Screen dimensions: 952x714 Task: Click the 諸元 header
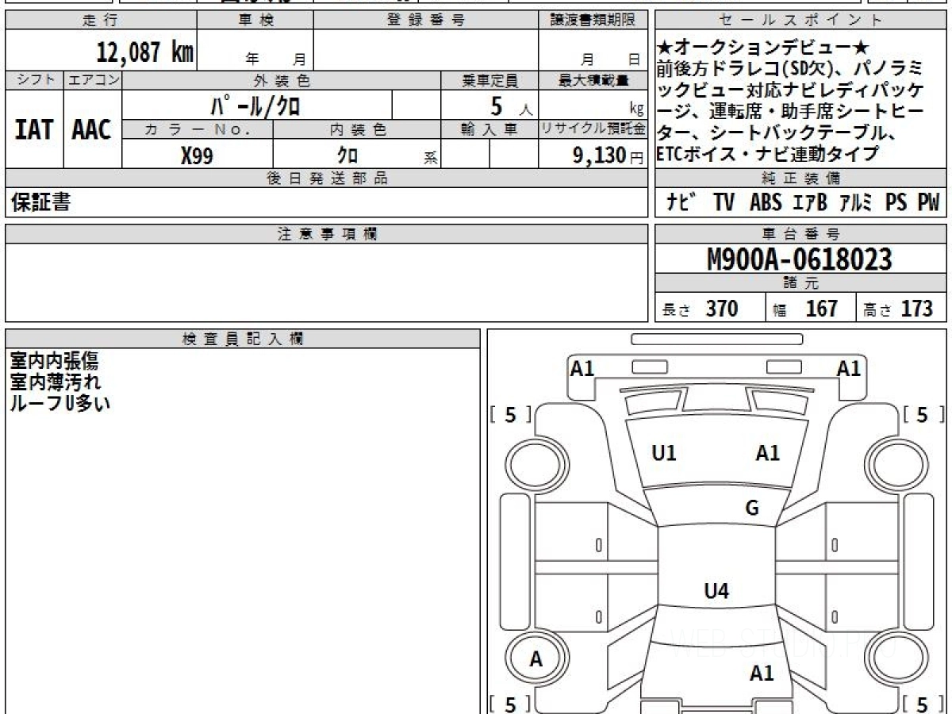tap(801, 283)
